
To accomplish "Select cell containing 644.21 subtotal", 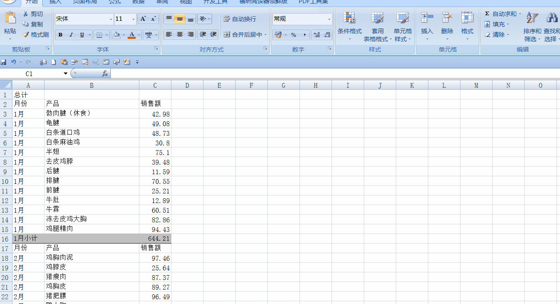I will [155, 238].
